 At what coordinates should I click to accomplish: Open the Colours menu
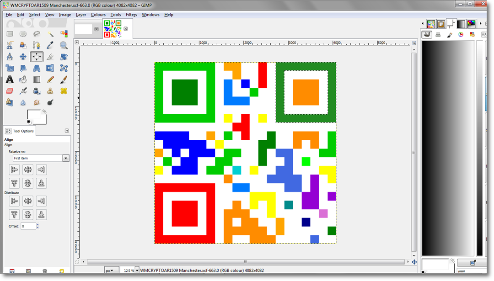click(x=98, y=15)
